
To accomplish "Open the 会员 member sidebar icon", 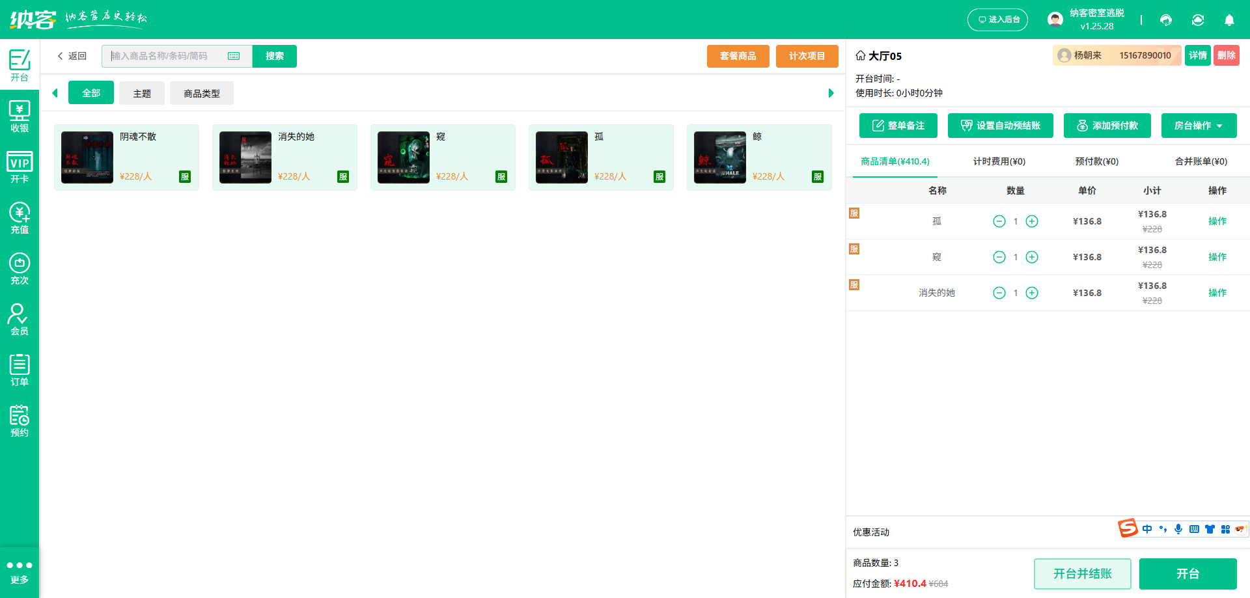I will (x=20, y=320).
